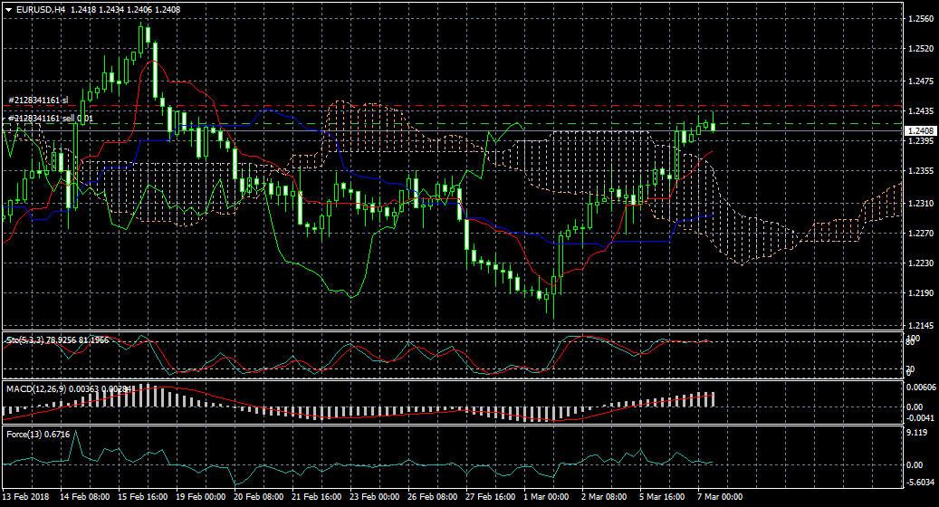Click the 9.119 value on Force scale

coord(917,433)
